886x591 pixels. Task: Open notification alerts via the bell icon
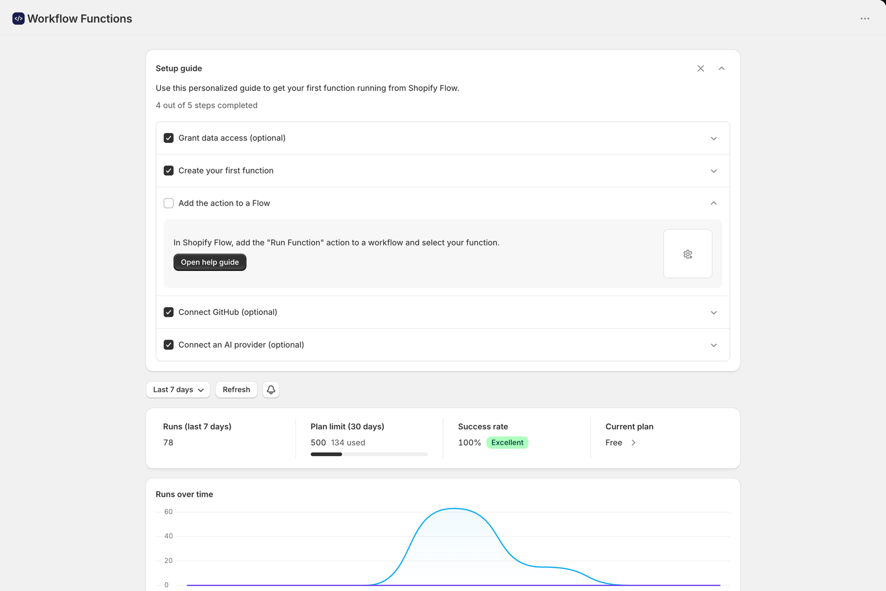coord(271,390)
